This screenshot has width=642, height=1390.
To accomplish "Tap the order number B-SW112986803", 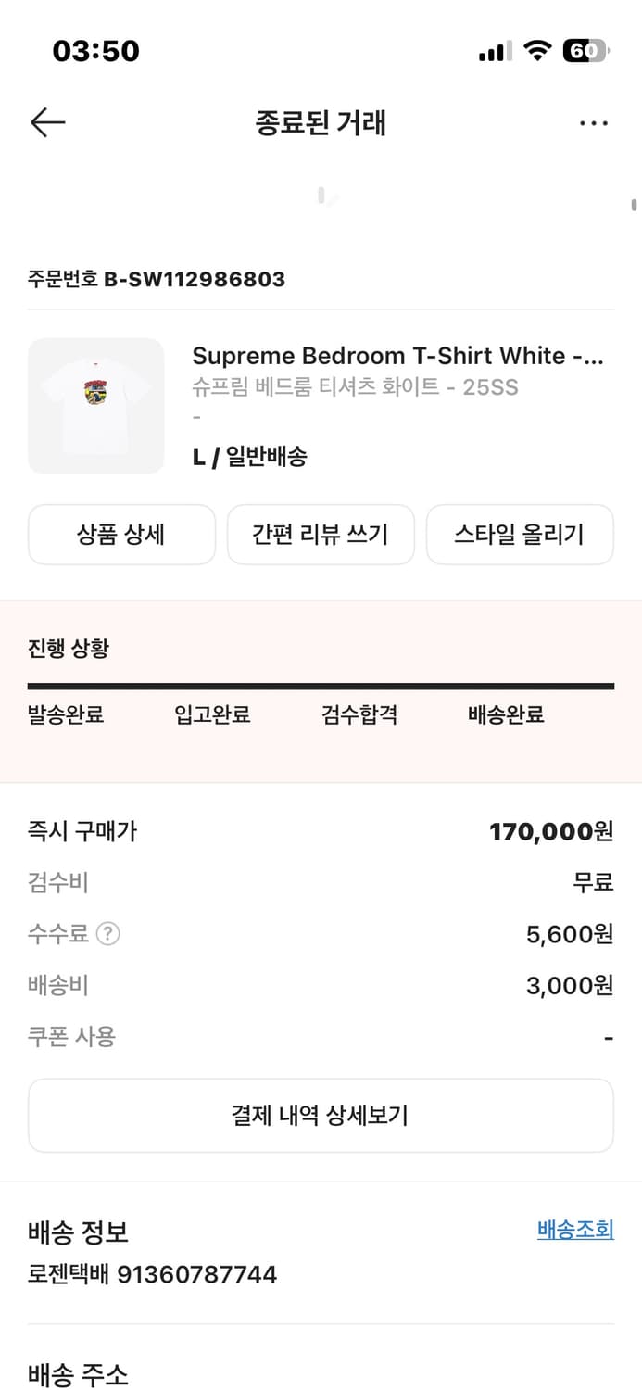I will tap(156, 279).
